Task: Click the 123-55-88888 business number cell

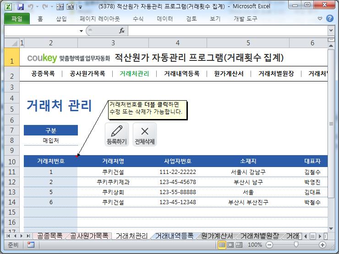Action: click(x=178, y=192)
